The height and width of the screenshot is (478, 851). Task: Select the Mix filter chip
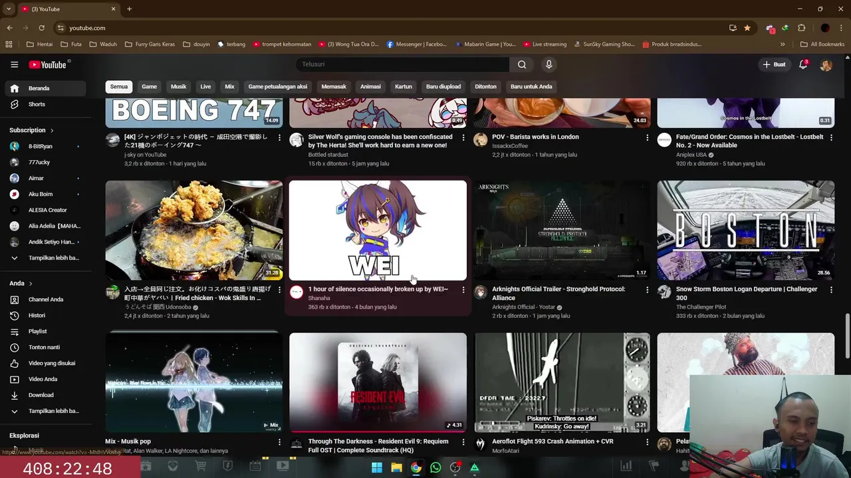[x=229, y=86]
